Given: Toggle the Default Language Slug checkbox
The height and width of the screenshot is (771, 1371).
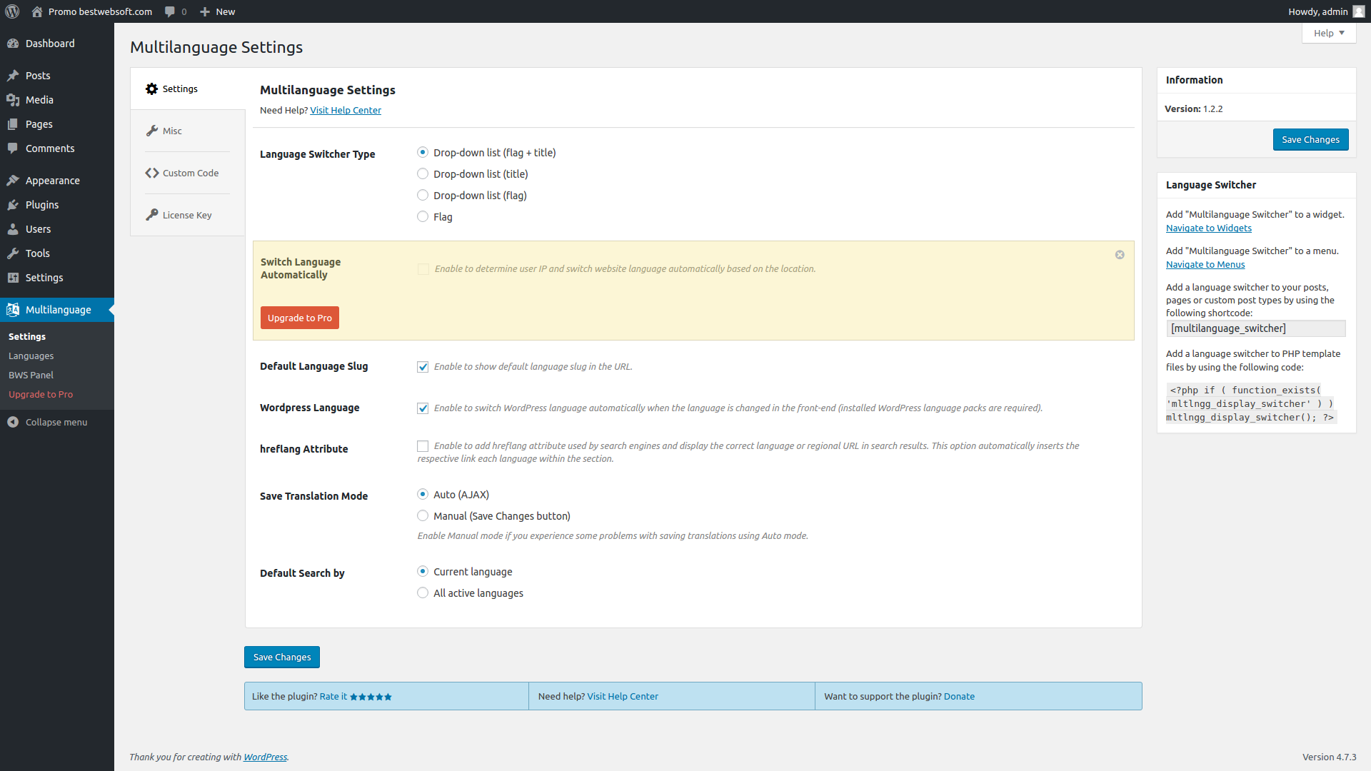Looking at the screenshot, I should pyautogui.click(x=423, y=367).
